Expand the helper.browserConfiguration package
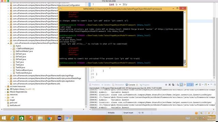 (x=8, y=5)
